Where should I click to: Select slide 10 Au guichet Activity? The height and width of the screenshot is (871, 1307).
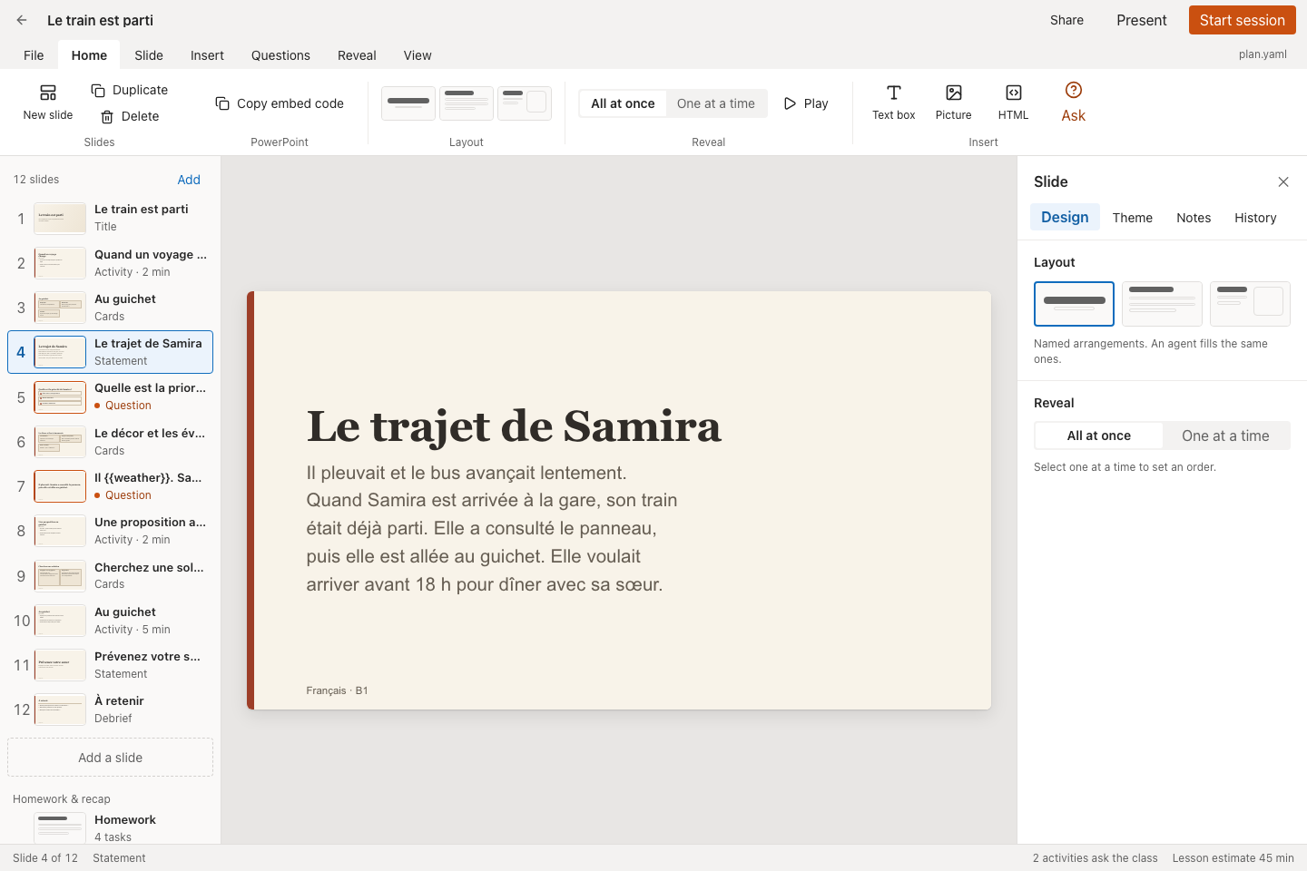[110, 621]
